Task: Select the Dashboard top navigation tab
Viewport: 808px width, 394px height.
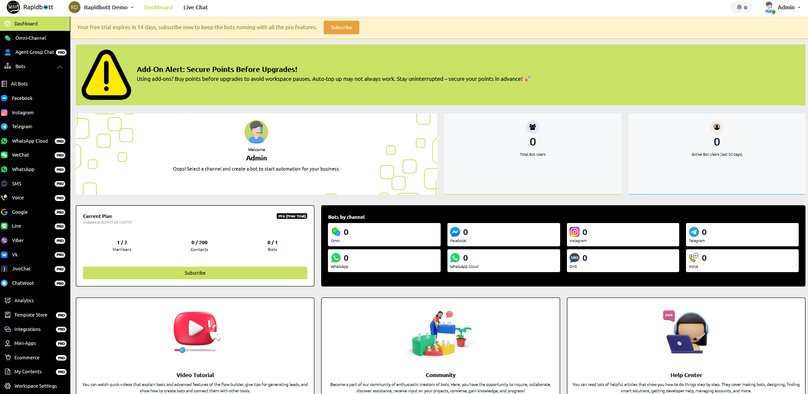Action: pos(158,7)
